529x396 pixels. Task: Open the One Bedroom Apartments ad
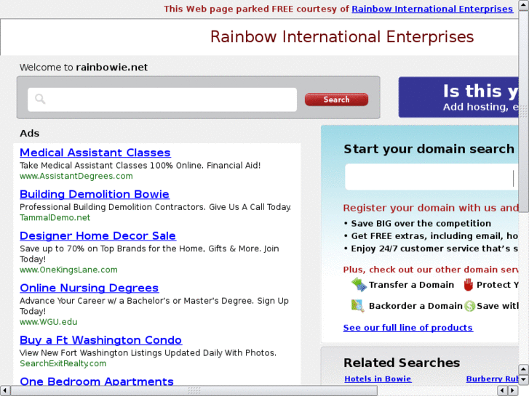[x=97, y=381]
